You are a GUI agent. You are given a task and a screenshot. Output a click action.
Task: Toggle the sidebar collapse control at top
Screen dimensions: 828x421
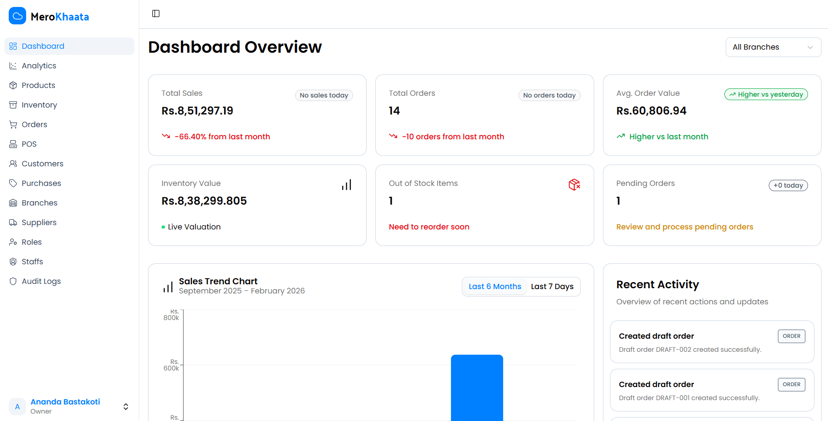155,13
